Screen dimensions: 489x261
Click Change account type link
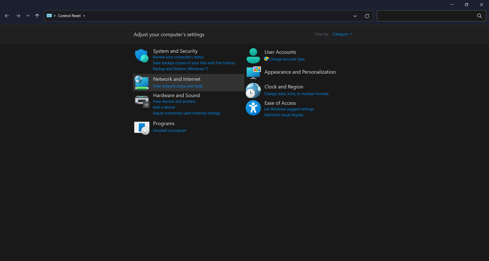pos(287,59)
